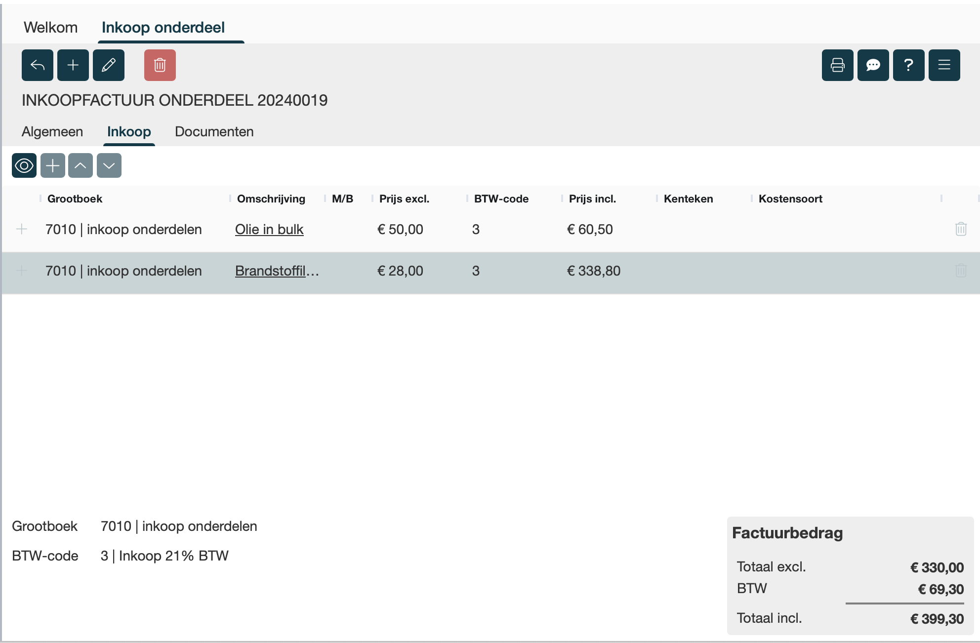Open the Documenten tab

(x=214, y=132)
